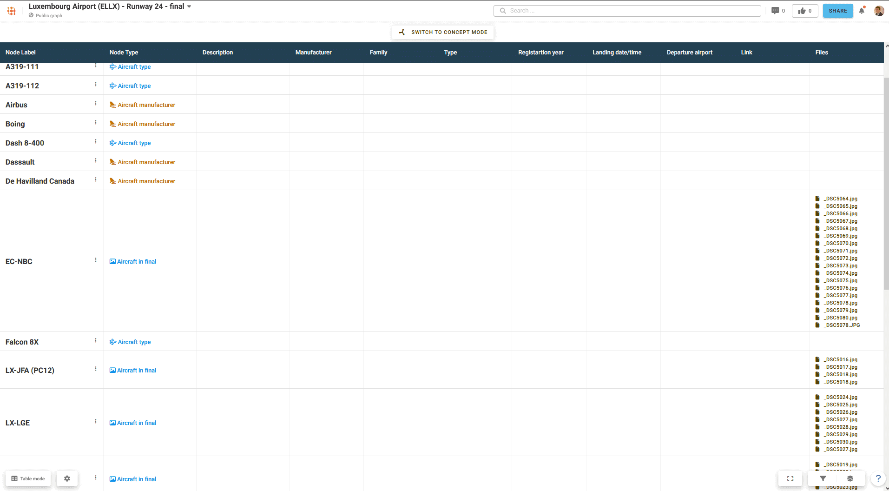Open the three-dot menu for Falcon 8X
This screenshot has height=491, width=889.
click(x=96, y=341)
